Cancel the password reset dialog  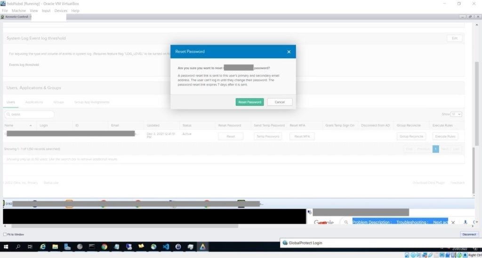coord(280,102)
